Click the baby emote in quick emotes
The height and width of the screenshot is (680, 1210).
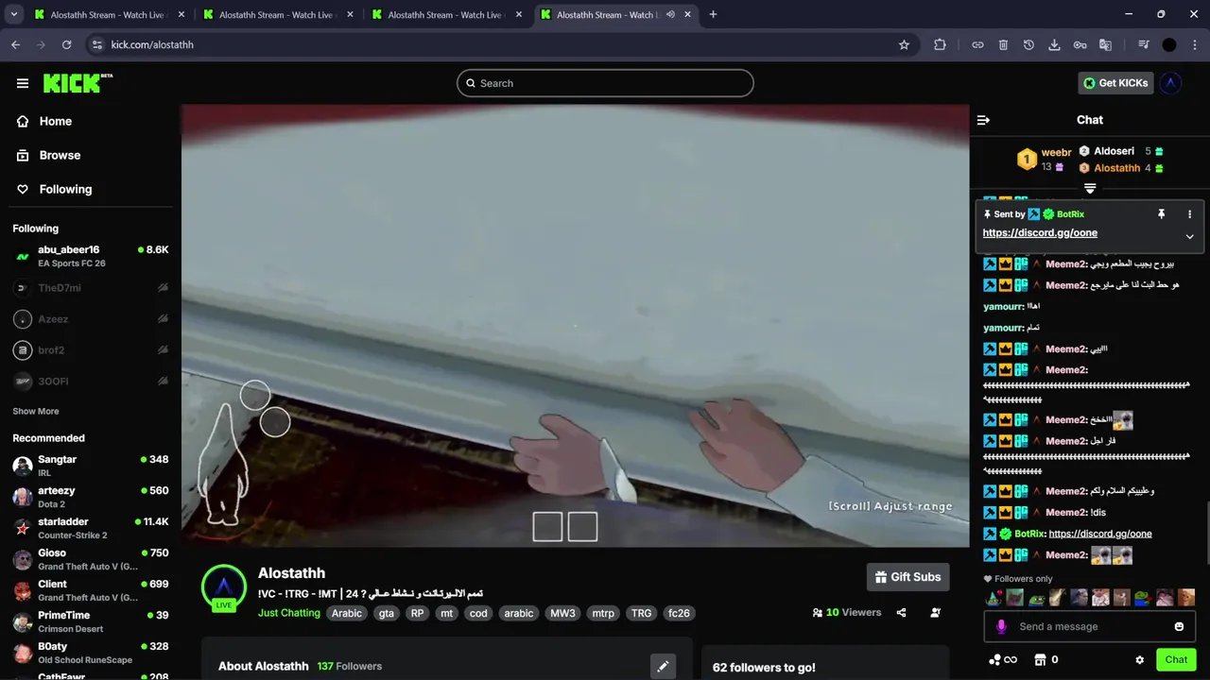pyautogui.click(x=1100, y=597)
